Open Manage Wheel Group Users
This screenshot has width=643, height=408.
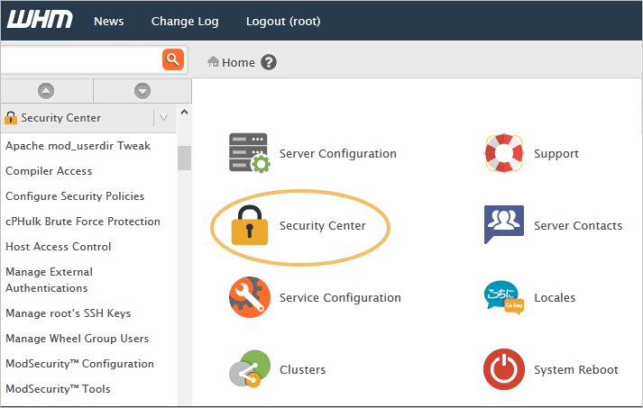[77, 339]
